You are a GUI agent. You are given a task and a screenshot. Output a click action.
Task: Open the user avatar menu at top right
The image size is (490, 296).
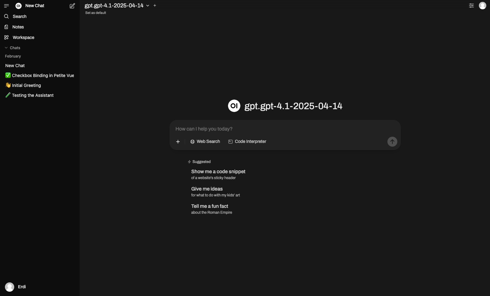483,6
